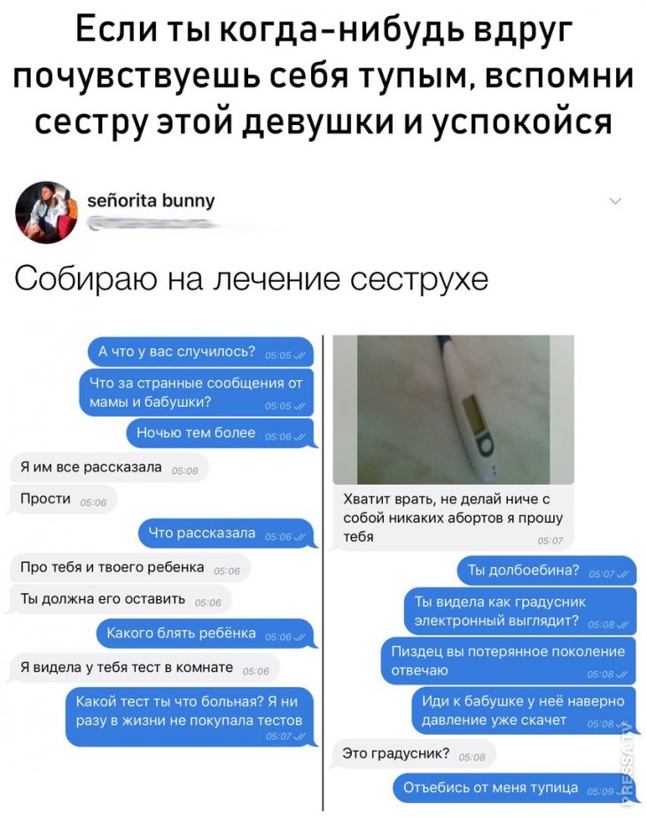The width and height of the screenshot is (647, 818).
Task: Open señorita bunny profile avatar
Action: [46, 213]
